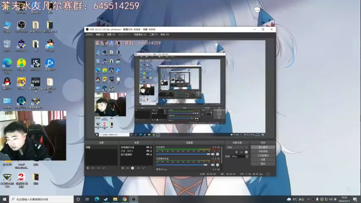Open OBS Studio desktop shortcut
Viewport: 361px width, 203px height.
21,27
